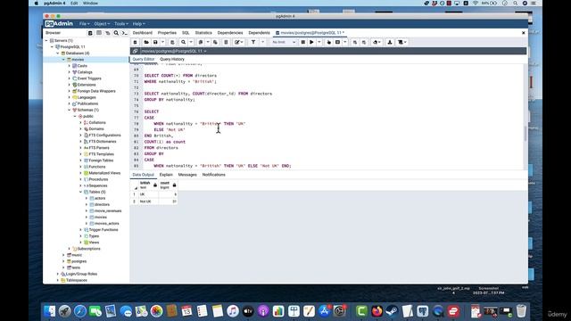Run the query with the Execute play icon

(x=311, y=42)
